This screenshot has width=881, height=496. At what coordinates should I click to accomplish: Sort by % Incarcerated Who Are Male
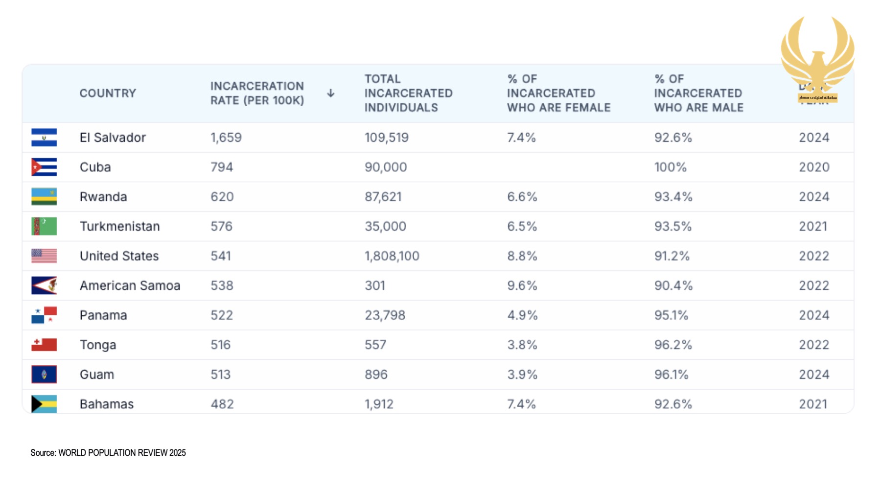(698, 93)
